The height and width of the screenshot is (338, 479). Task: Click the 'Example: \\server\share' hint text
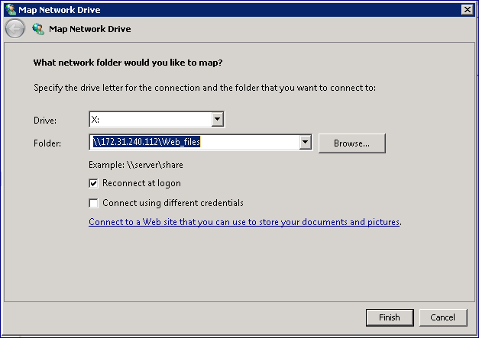[x=136, y=165]
